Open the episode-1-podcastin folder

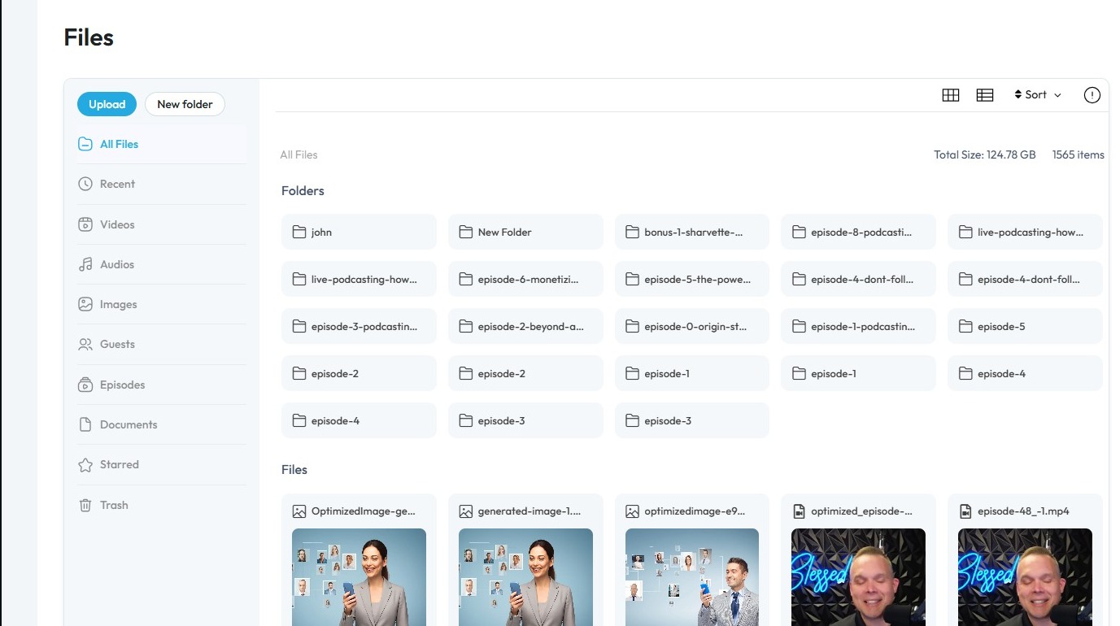coord(858,326)
